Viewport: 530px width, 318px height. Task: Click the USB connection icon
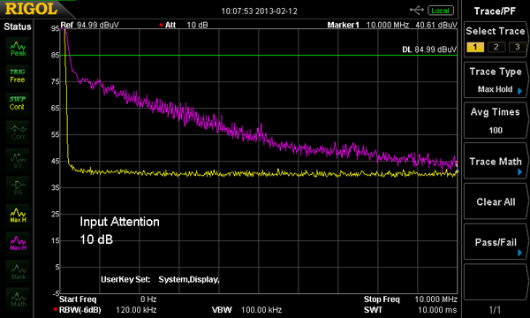tap(416, 11)
